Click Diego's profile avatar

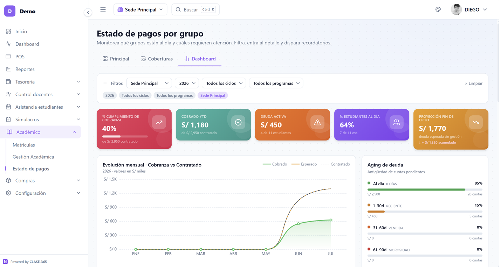coord(456,9)
